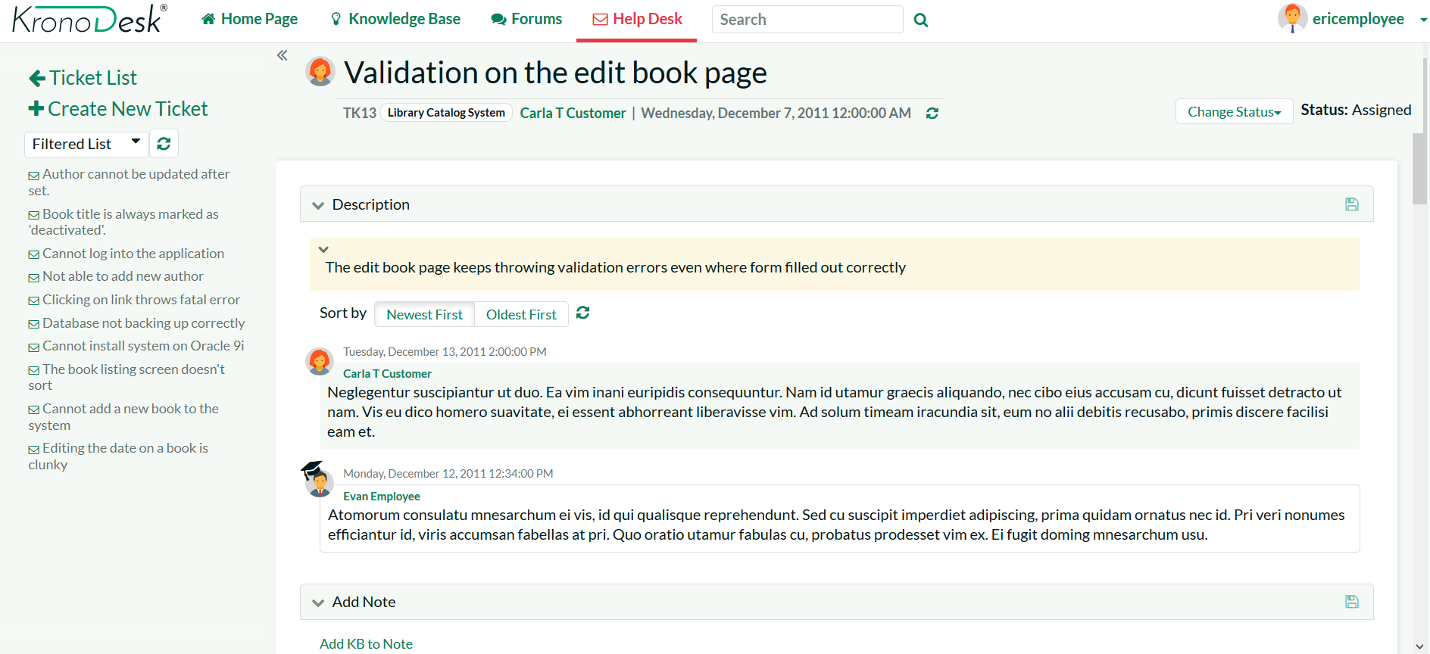
Task: Save the Description section via disk icon
Action: (x=1351, y=204)
